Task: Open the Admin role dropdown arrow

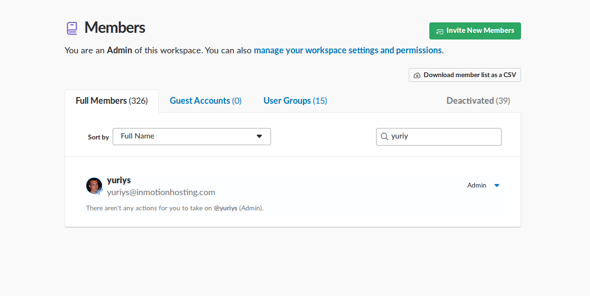Action: 497,186
